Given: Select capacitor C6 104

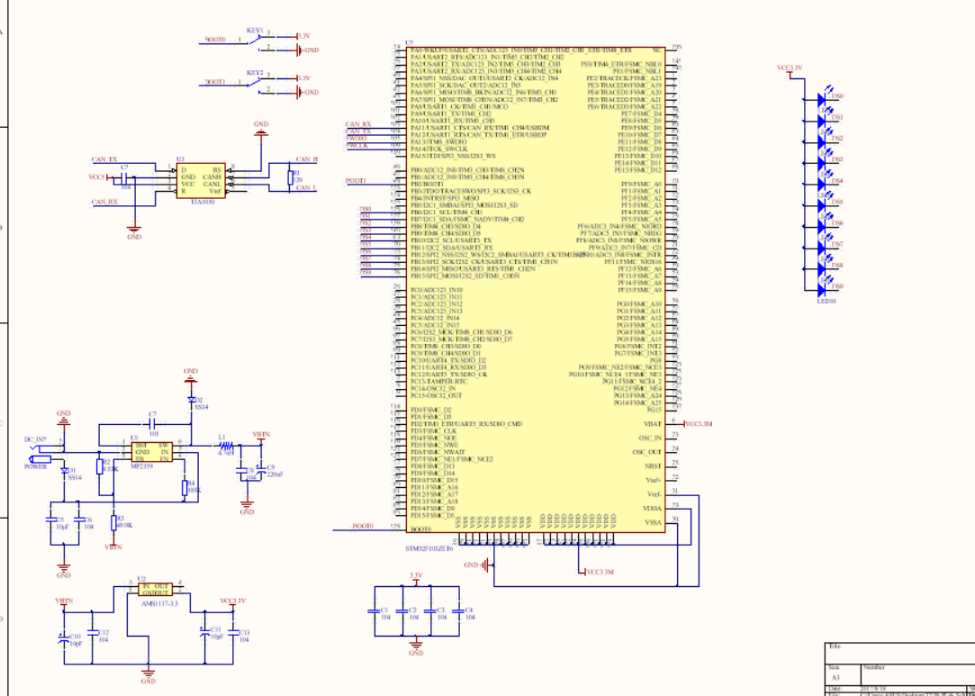Looking at the screenshot, I should (79, 518).
